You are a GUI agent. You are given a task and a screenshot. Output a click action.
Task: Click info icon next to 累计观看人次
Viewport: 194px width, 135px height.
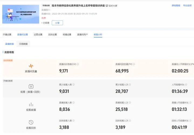130,85
